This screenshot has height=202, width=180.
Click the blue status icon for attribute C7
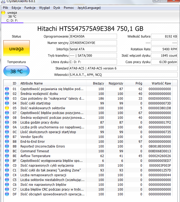pos(7,189)
